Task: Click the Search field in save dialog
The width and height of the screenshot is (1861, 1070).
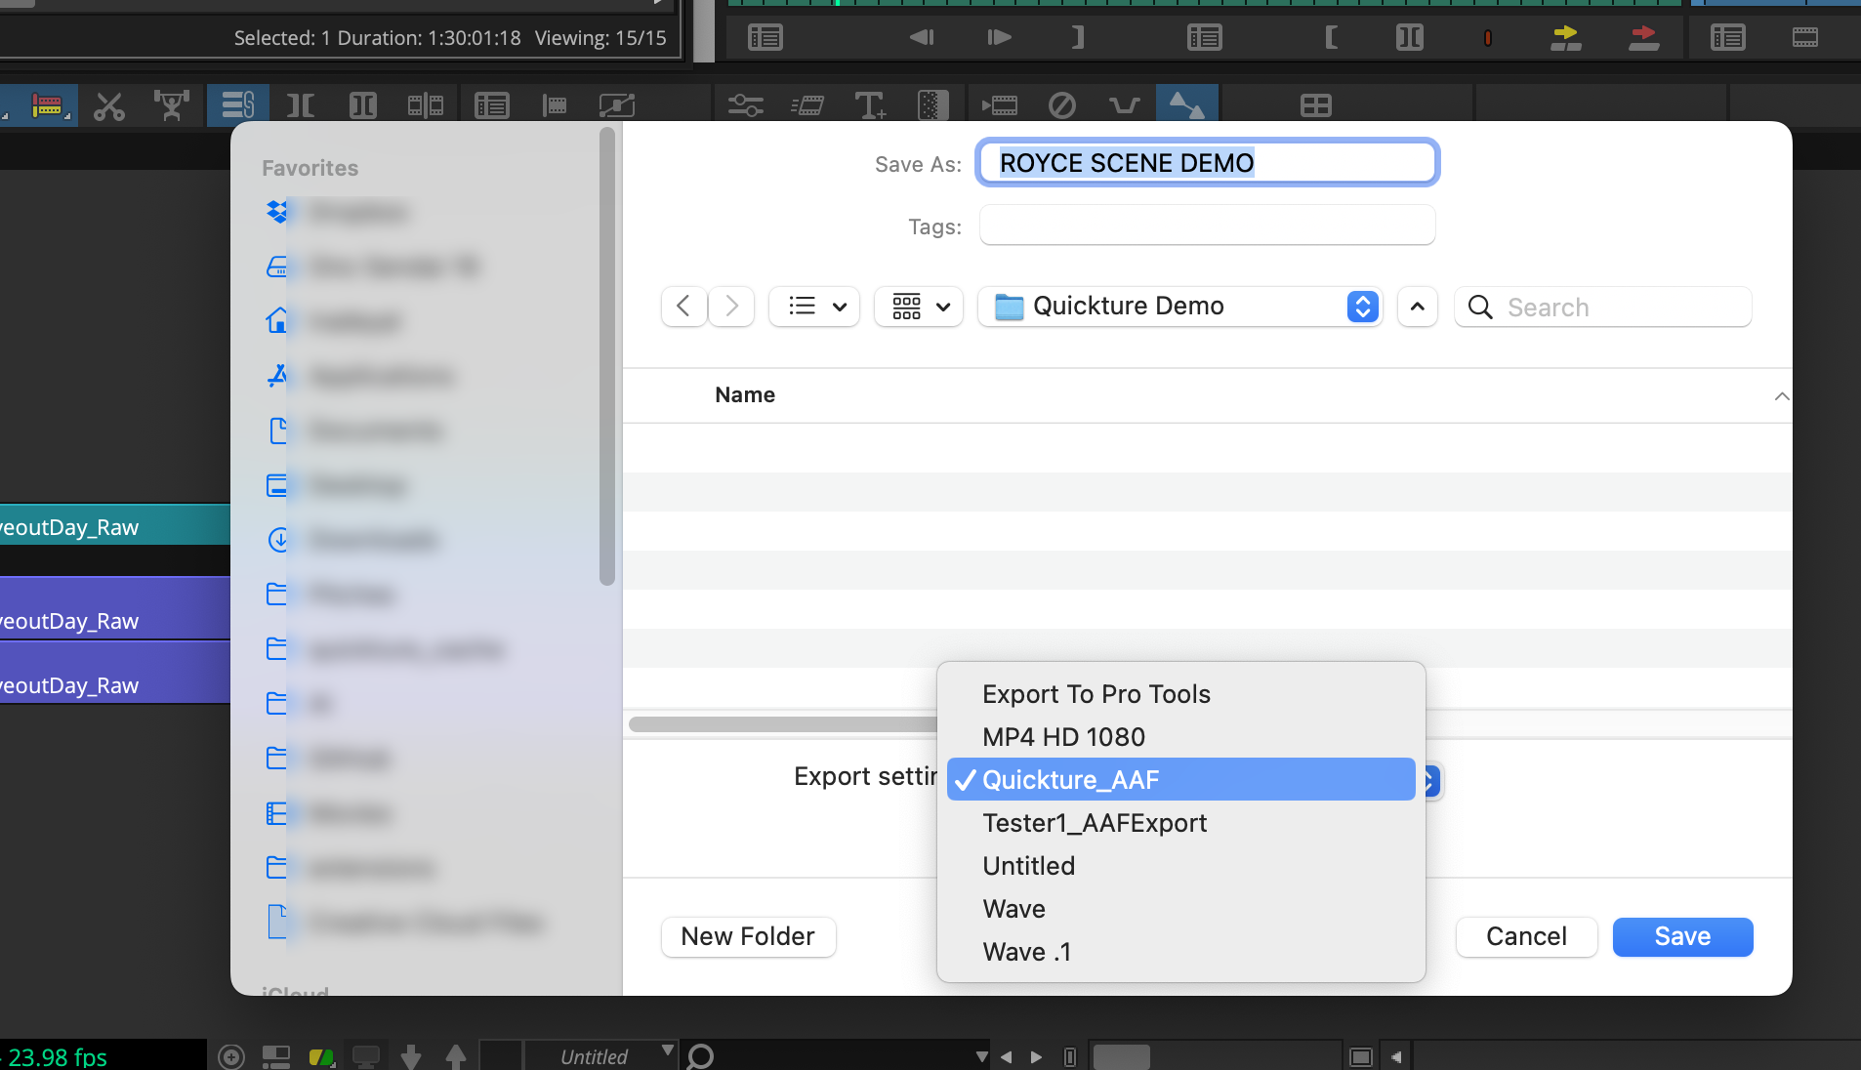Action: (1602, 307)
